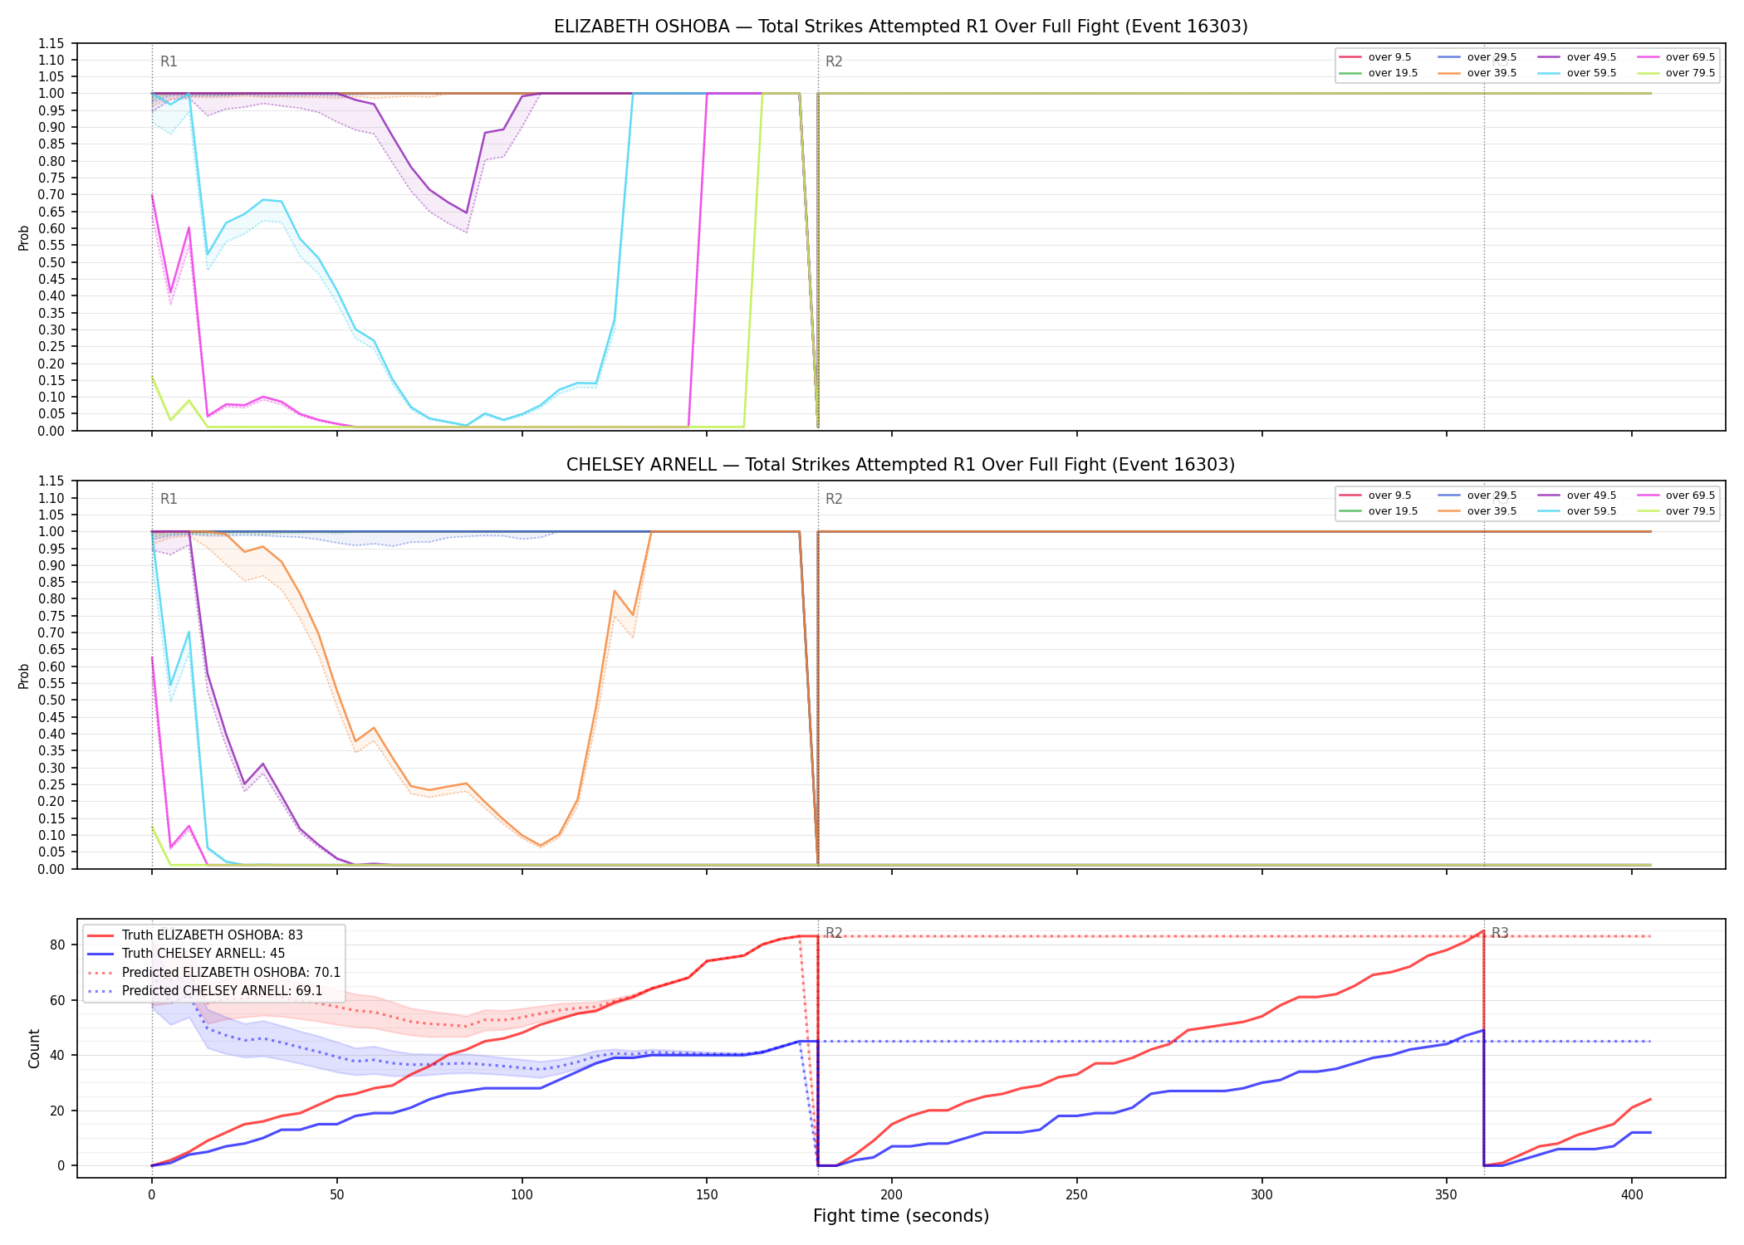Click the Count axis tick label 20
Screen dimensions: 1744x1245
[x=57, y=1111]
